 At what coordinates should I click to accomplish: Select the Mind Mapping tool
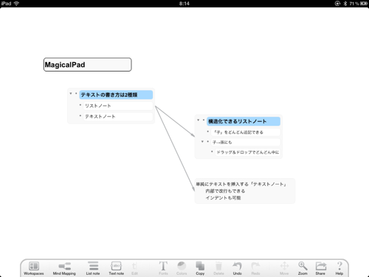(x=64, y=268)
